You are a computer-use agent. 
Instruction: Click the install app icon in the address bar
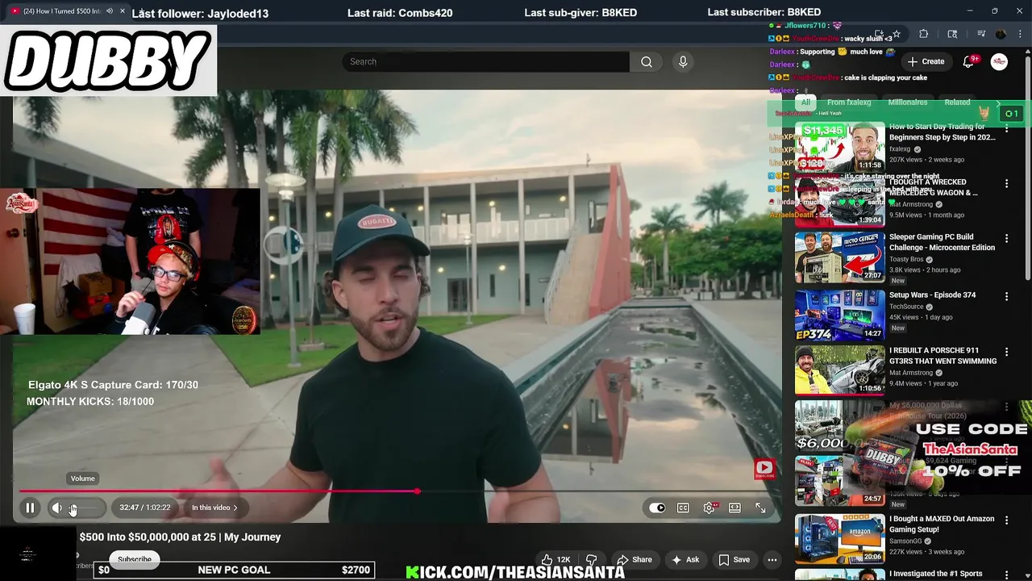click(879, 34)
